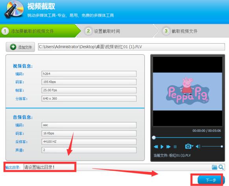
Task: Stop the video playback
Action: tap(175, 147)
